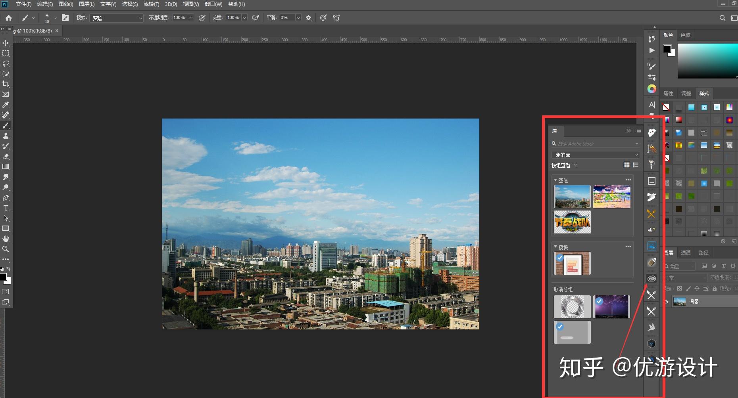Click the Home icon in options bar
Image resolution: width=738 pixels, height=398 pixels.
9,18
